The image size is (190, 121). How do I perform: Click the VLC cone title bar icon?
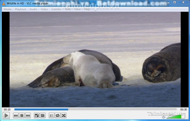[x=4, y=4]
